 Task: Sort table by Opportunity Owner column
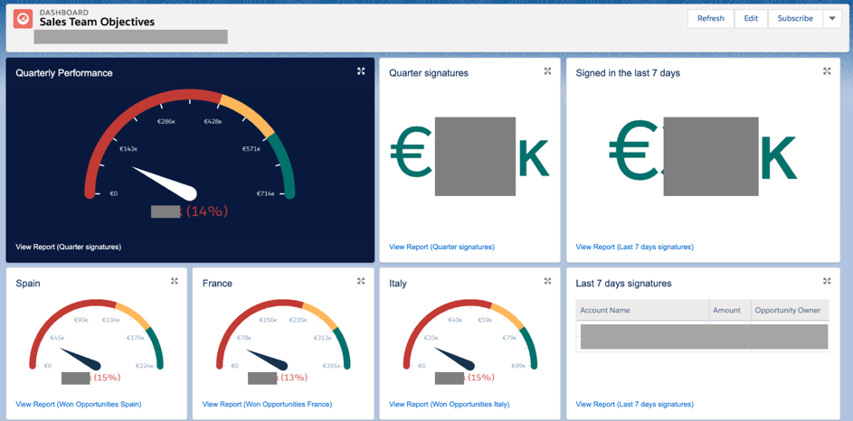787,310
